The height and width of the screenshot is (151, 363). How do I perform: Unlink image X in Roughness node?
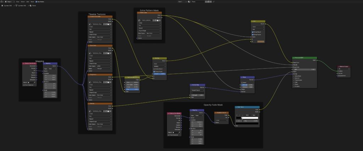coord(111,82)
